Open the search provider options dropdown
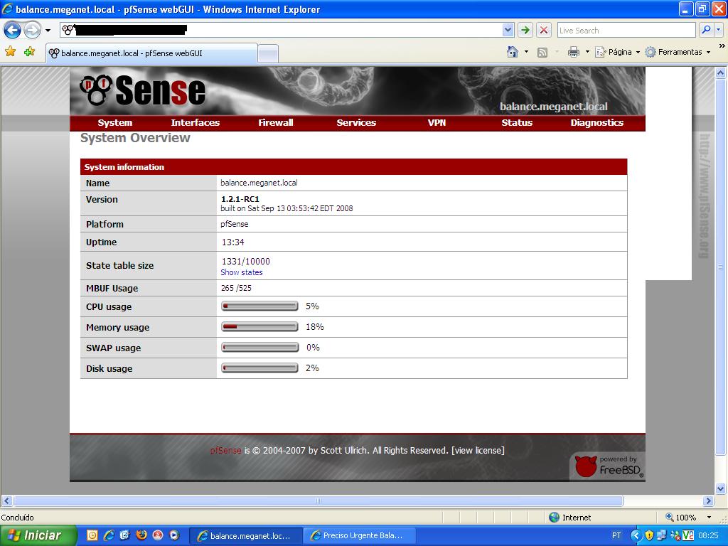This screenshot has width=728, height=546. (718, 30)
